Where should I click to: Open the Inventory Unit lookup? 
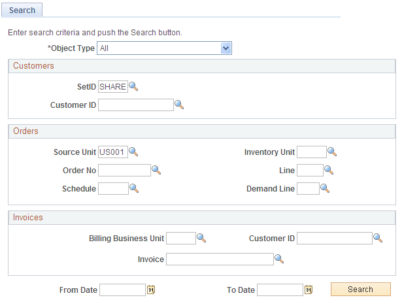332,152
